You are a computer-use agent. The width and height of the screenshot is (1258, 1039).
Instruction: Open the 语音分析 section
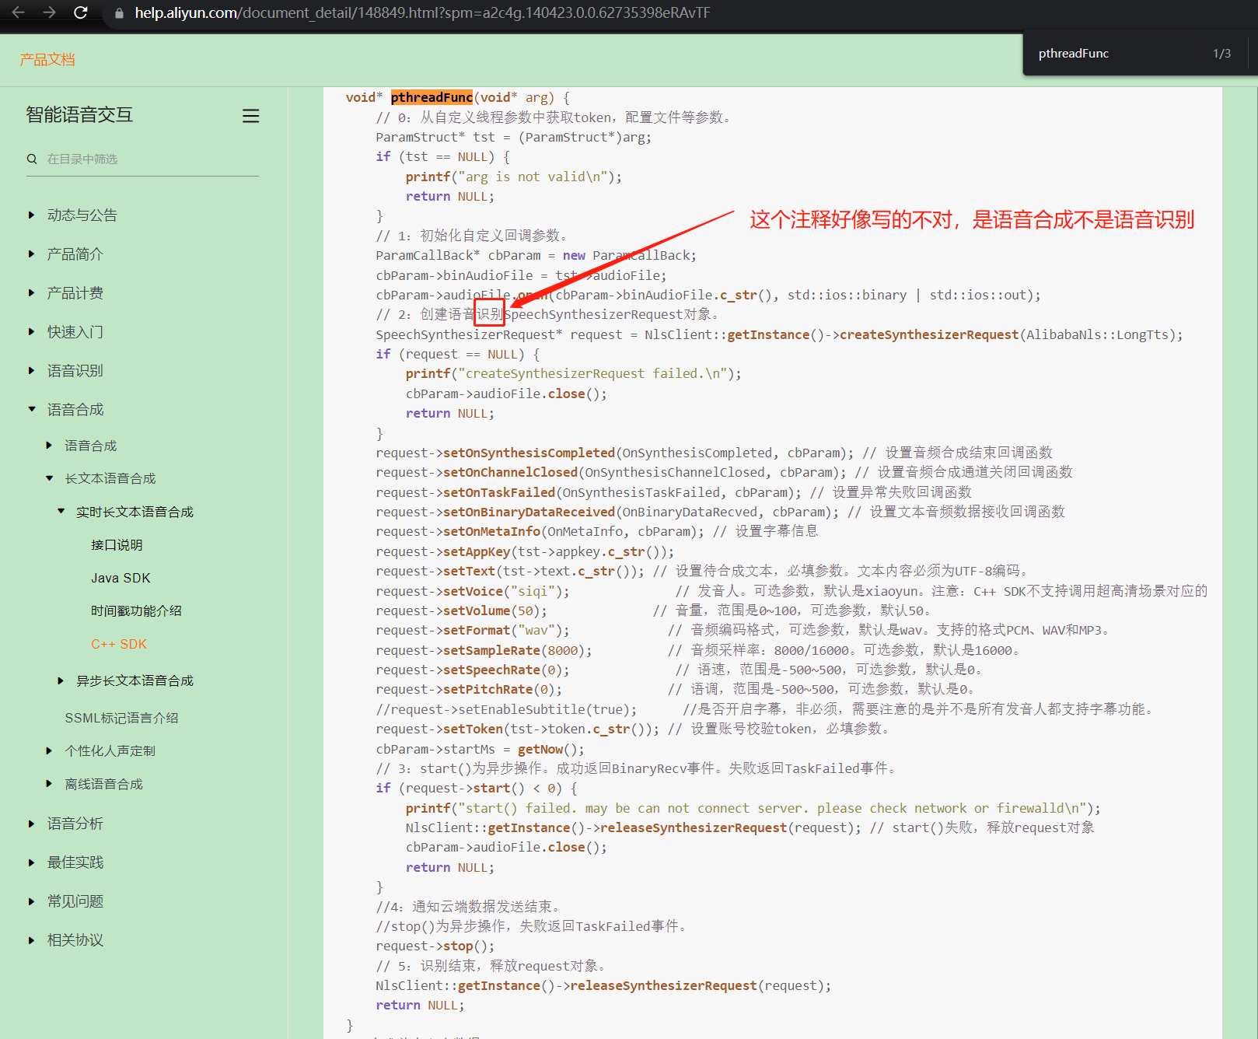[x=75, y=823]
